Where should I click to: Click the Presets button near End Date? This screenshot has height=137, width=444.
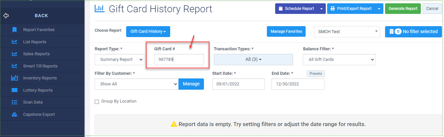[x=316, y=73]
